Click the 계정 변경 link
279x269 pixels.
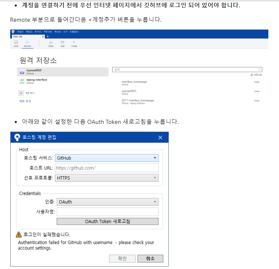(x=25, y=101)
